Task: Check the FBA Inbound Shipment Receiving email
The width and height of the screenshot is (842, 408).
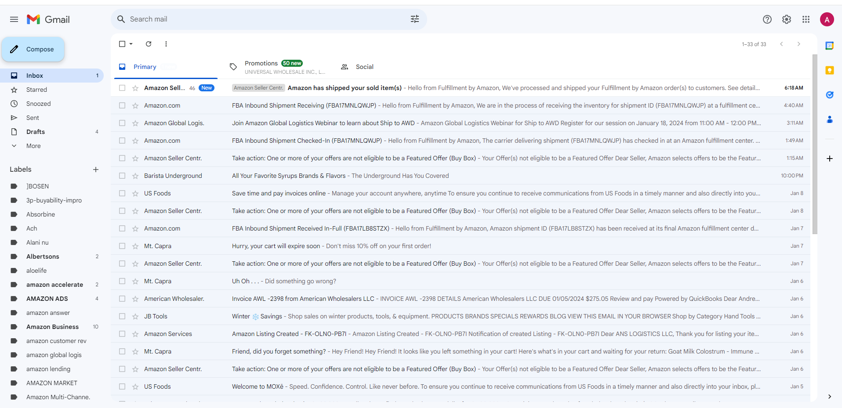Action: (x=122, y=105)
